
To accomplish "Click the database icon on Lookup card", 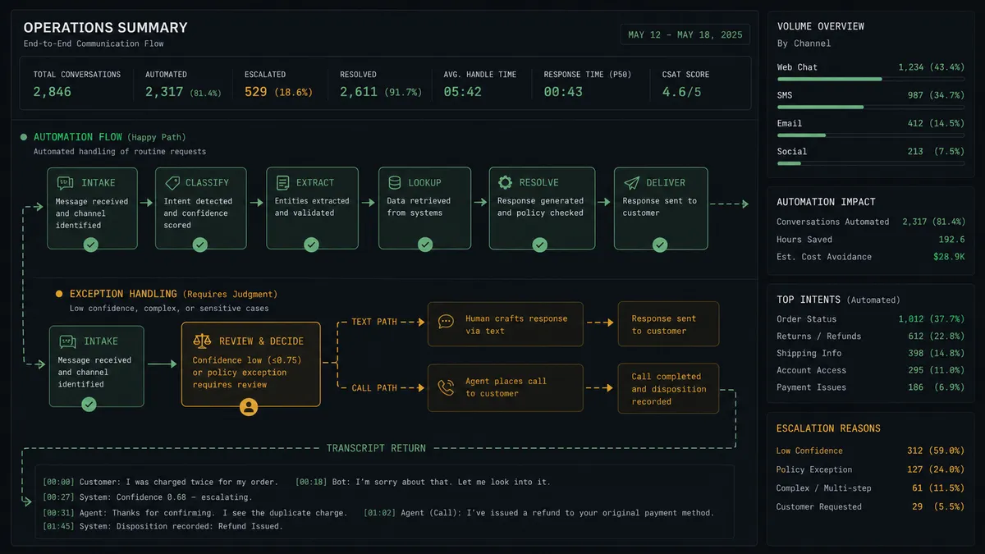I will click(x=395, y=182).
